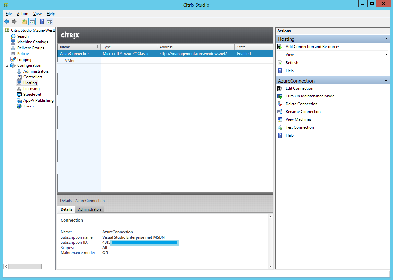This screenshot has width=393, height=280.
Task: Open the Help menu in the menu bar
Action: pyautogui.click(x=51, y=14)
